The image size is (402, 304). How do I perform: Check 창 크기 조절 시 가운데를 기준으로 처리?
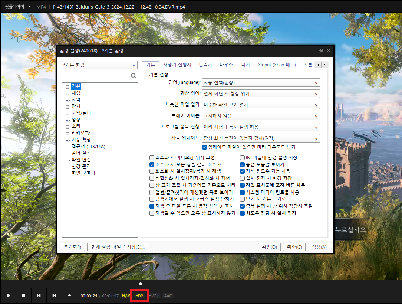[152, 185]
